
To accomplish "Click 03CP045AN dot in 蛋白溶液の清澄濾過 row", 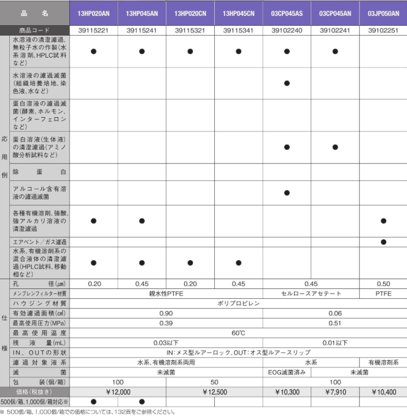I will [x=335, y=147].
